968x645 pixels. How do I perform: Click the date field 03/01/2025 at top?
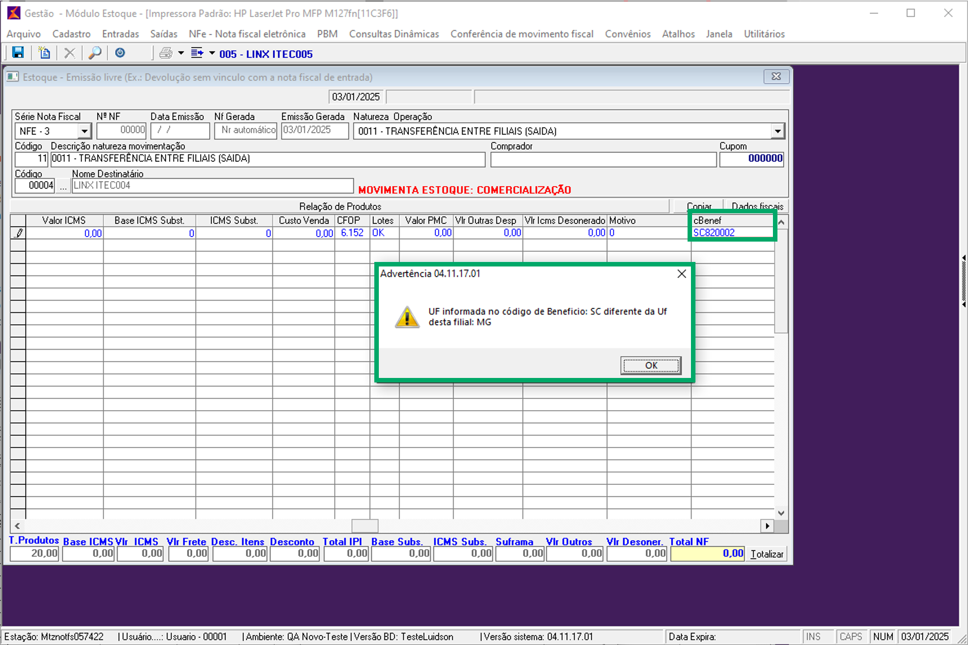[356, 97]
